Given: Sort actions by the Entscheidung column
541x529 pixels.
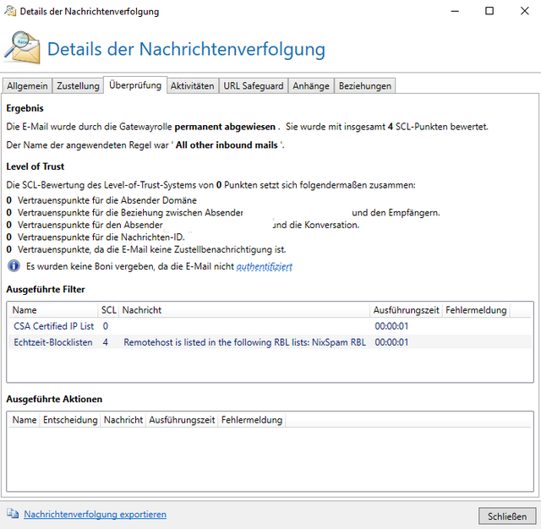Looking at the screenshot, I should point(70,420).
